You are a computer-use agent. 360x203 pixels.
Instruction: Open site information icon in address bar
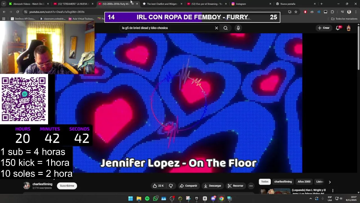tap(26, 12)
